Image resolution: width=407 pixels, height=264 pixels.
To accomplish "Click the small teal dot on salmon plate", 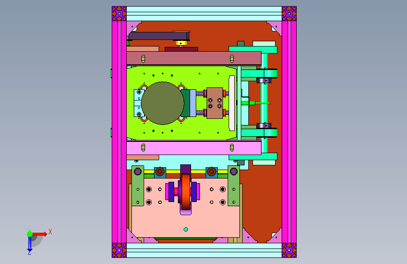I will point(185,229).
